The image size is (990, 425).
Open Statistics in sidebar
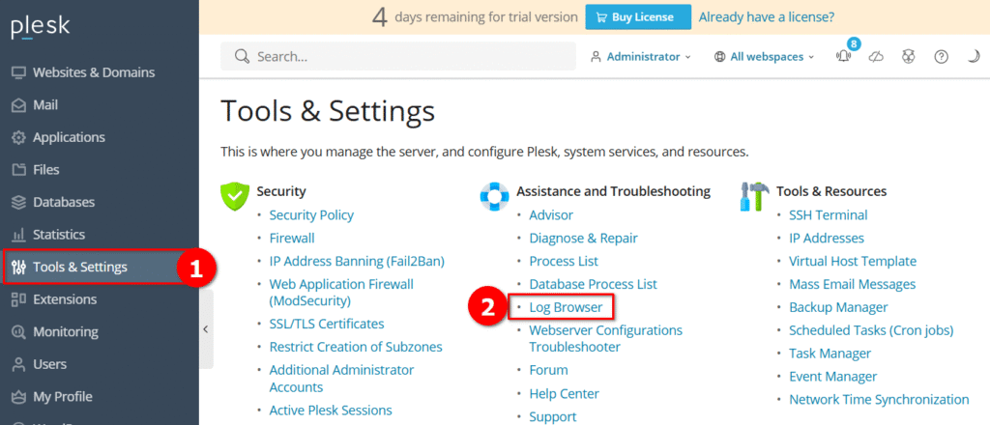[x=59, y=235]
